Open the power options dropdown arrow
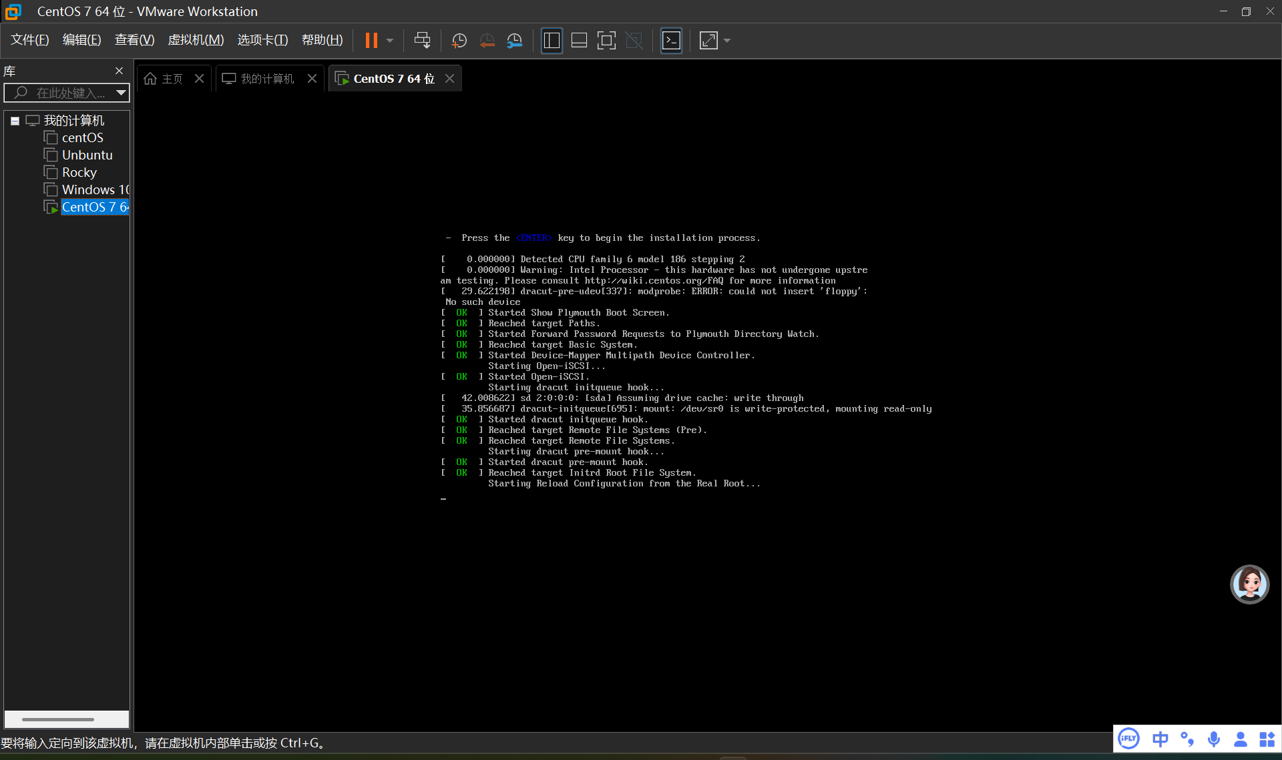The width and height of the screenshot is (1282, 760). [x=390, y=41]
